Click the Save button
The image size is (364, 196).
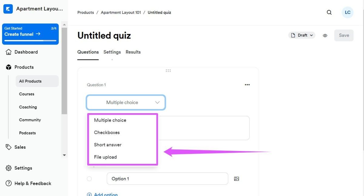click(344, 35)
